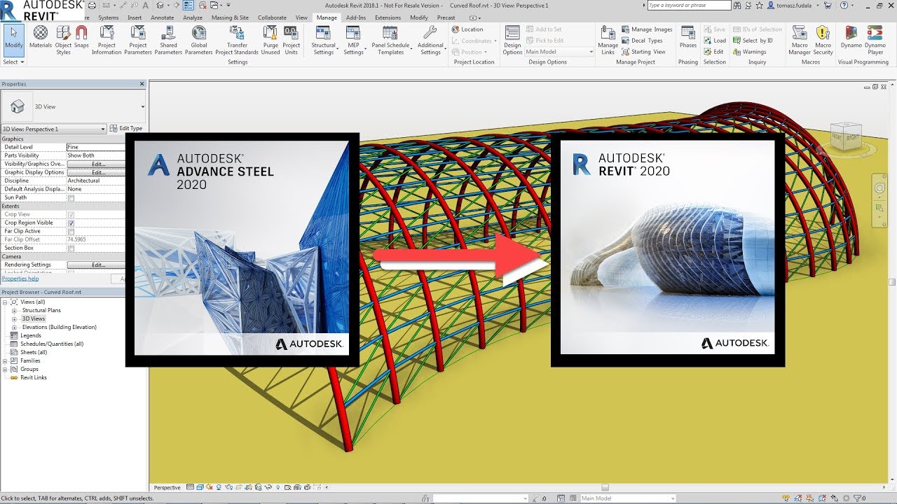This screenshot has width=897, height=504.
Task: Open Structural Settings dropdown
Action: coord(324,40)
